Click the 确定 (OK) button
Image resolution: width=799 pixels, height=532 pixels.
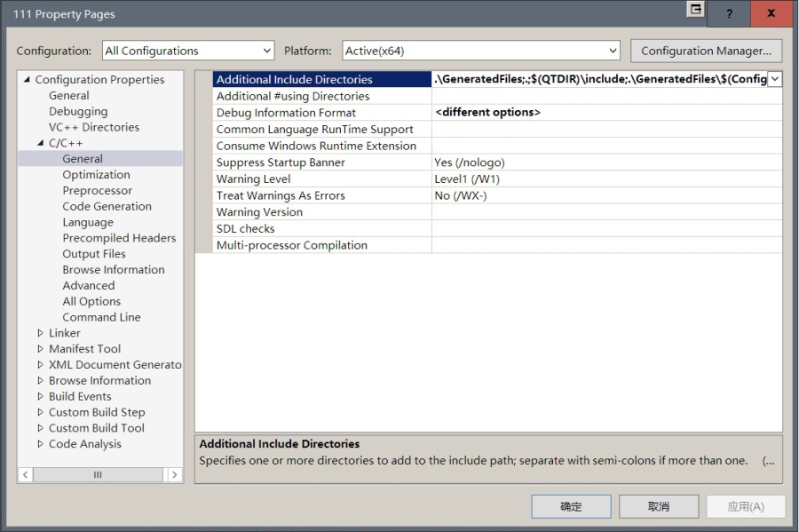coord(571,506)
